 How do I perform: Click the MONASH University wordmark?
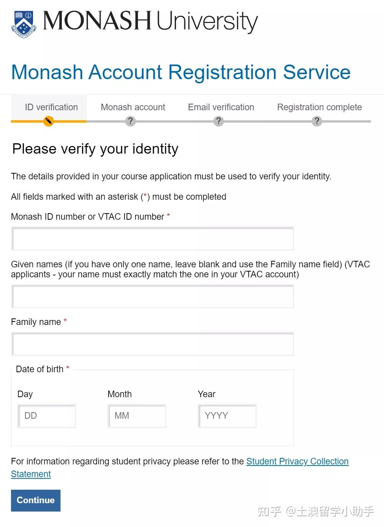click(150, 21)
